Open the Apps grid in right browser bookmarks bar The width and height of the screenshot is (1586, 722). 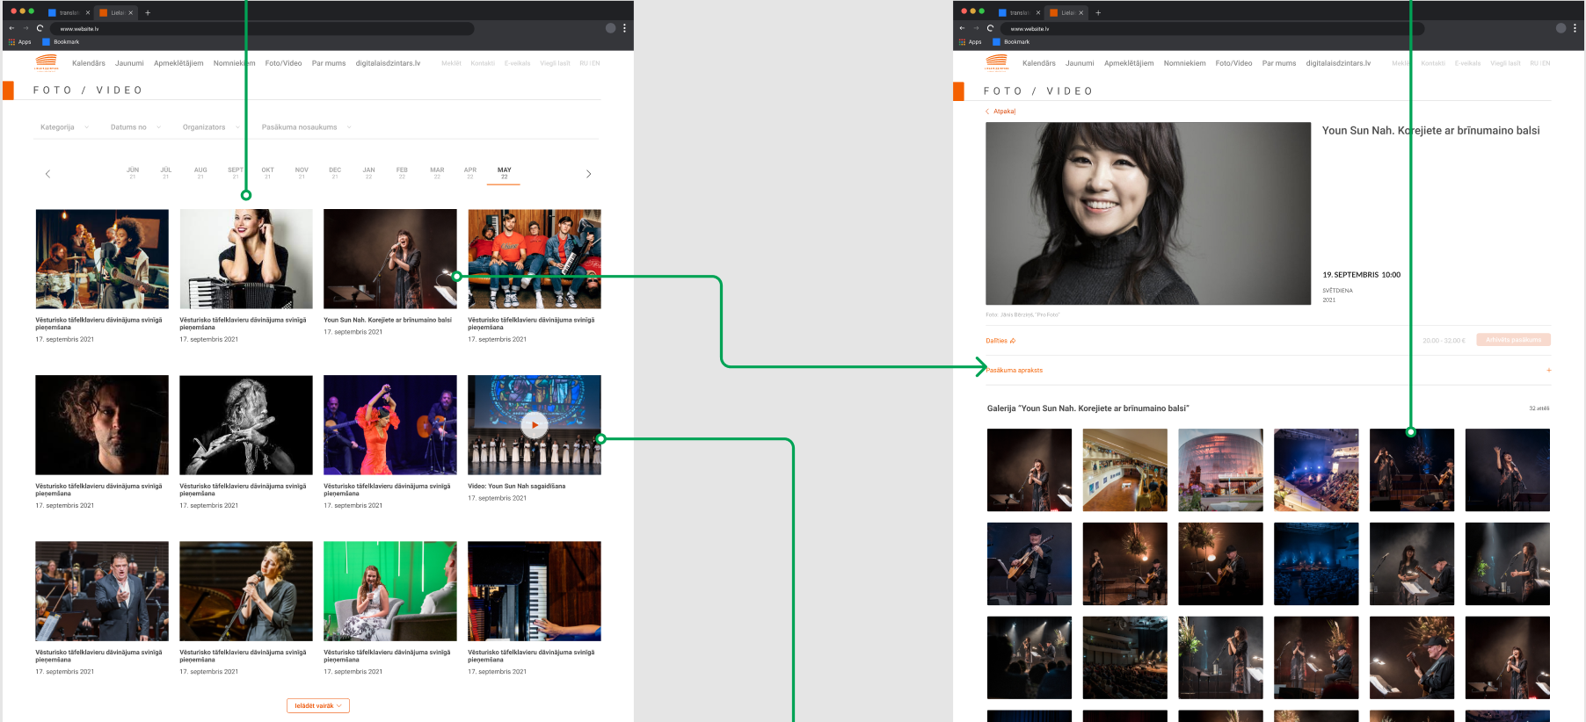point(971,41)
